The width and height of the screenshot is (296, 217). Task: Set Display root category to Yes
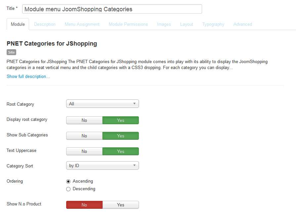click(x=121, y=120)
